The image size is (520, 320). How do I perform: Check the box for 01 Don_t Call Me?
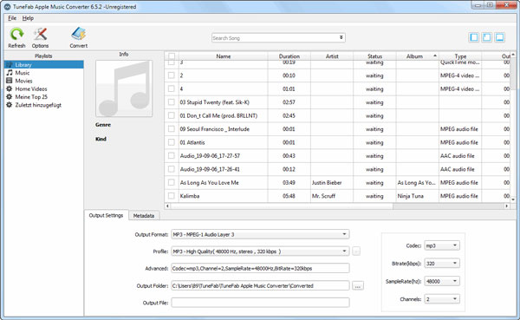pos(171,115)
